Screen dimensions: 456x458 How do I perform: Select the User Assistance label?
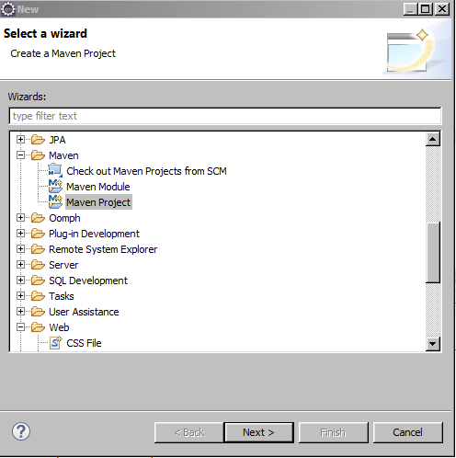(x=84, y=312)
